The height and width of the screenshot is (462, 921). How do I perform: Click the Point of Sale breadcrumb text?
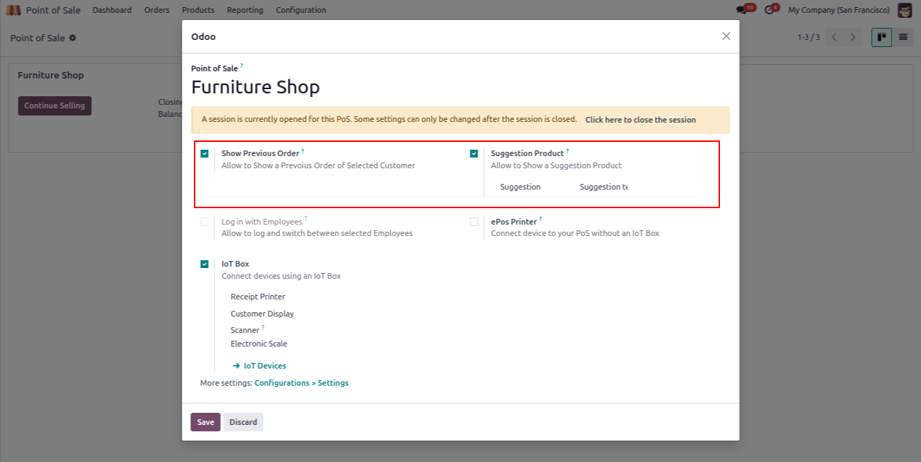pyautogui.click(x=38, y=38)
